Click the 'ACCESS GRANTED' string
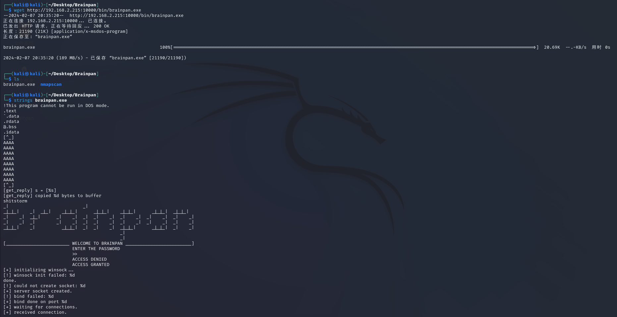 [91, 265]
